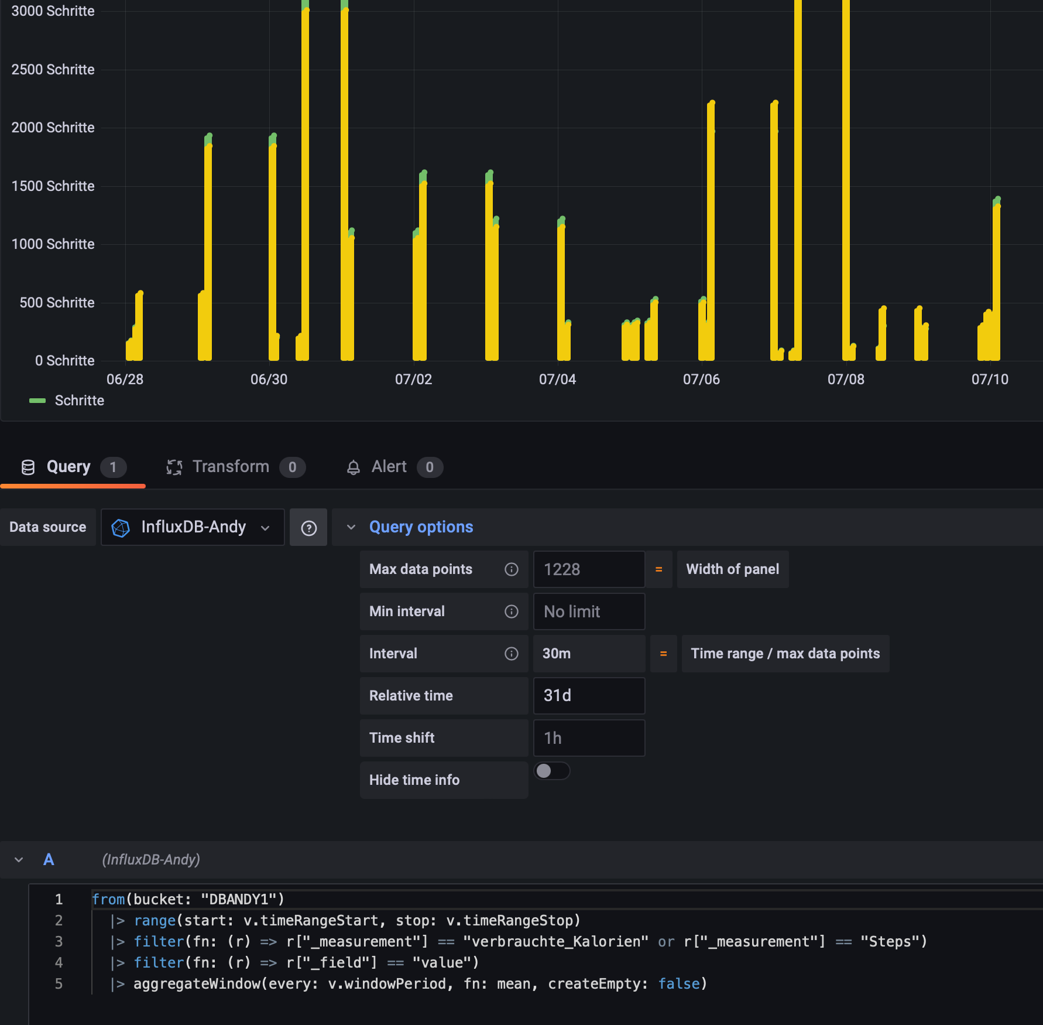The width and height of the screenshot is (1043, 1025).
Task: Click the Interval info icon
Action: pos(511,654)
